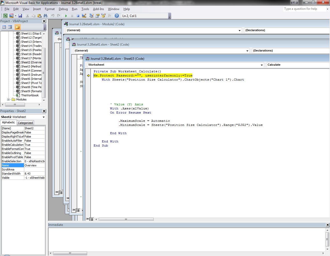Open the Sheet2 Worksheet object dropdown in Properties

click(44, 117)
